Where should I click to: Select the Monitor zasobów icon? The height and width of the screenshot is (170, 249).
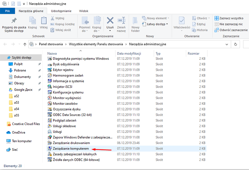(50, 104)
